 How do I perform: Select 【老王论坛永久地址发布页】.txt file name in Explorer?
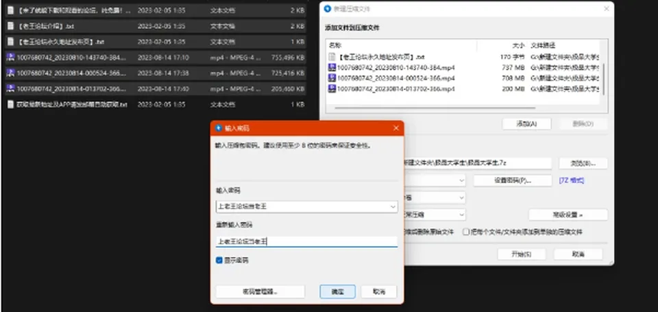click(x=60, y=42)
